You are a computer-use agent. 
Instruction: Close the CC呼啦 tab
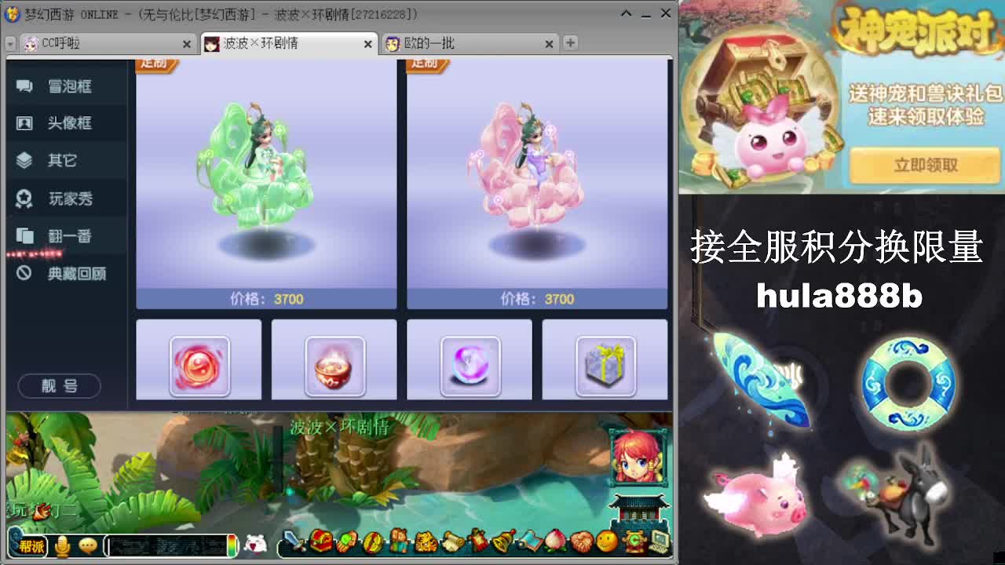click(187, 44)
